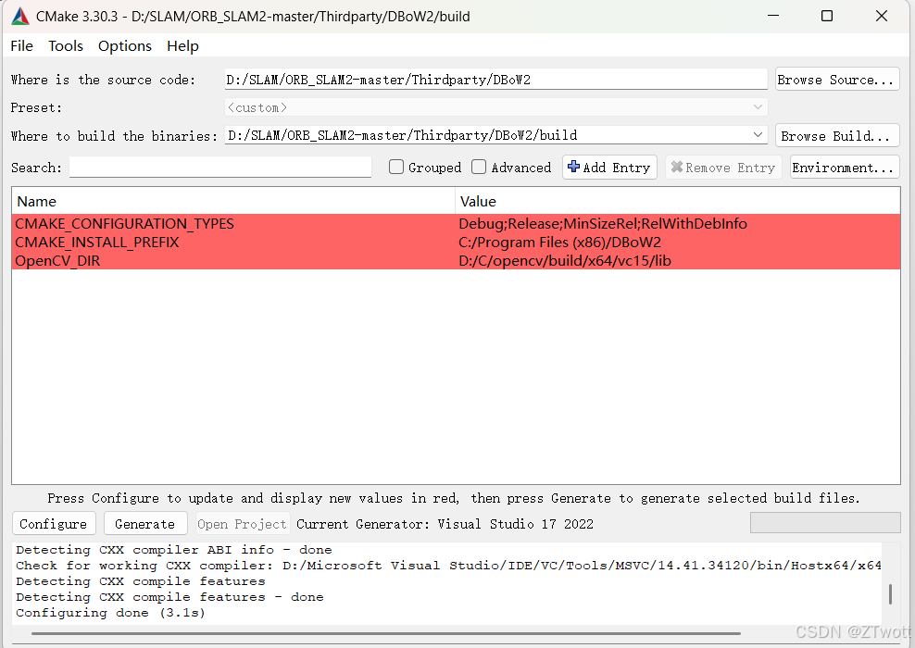The width and height of the screenshot is (915, 648).
Task: Click the progress bar beside Current Generator
Action: [824, 523]
